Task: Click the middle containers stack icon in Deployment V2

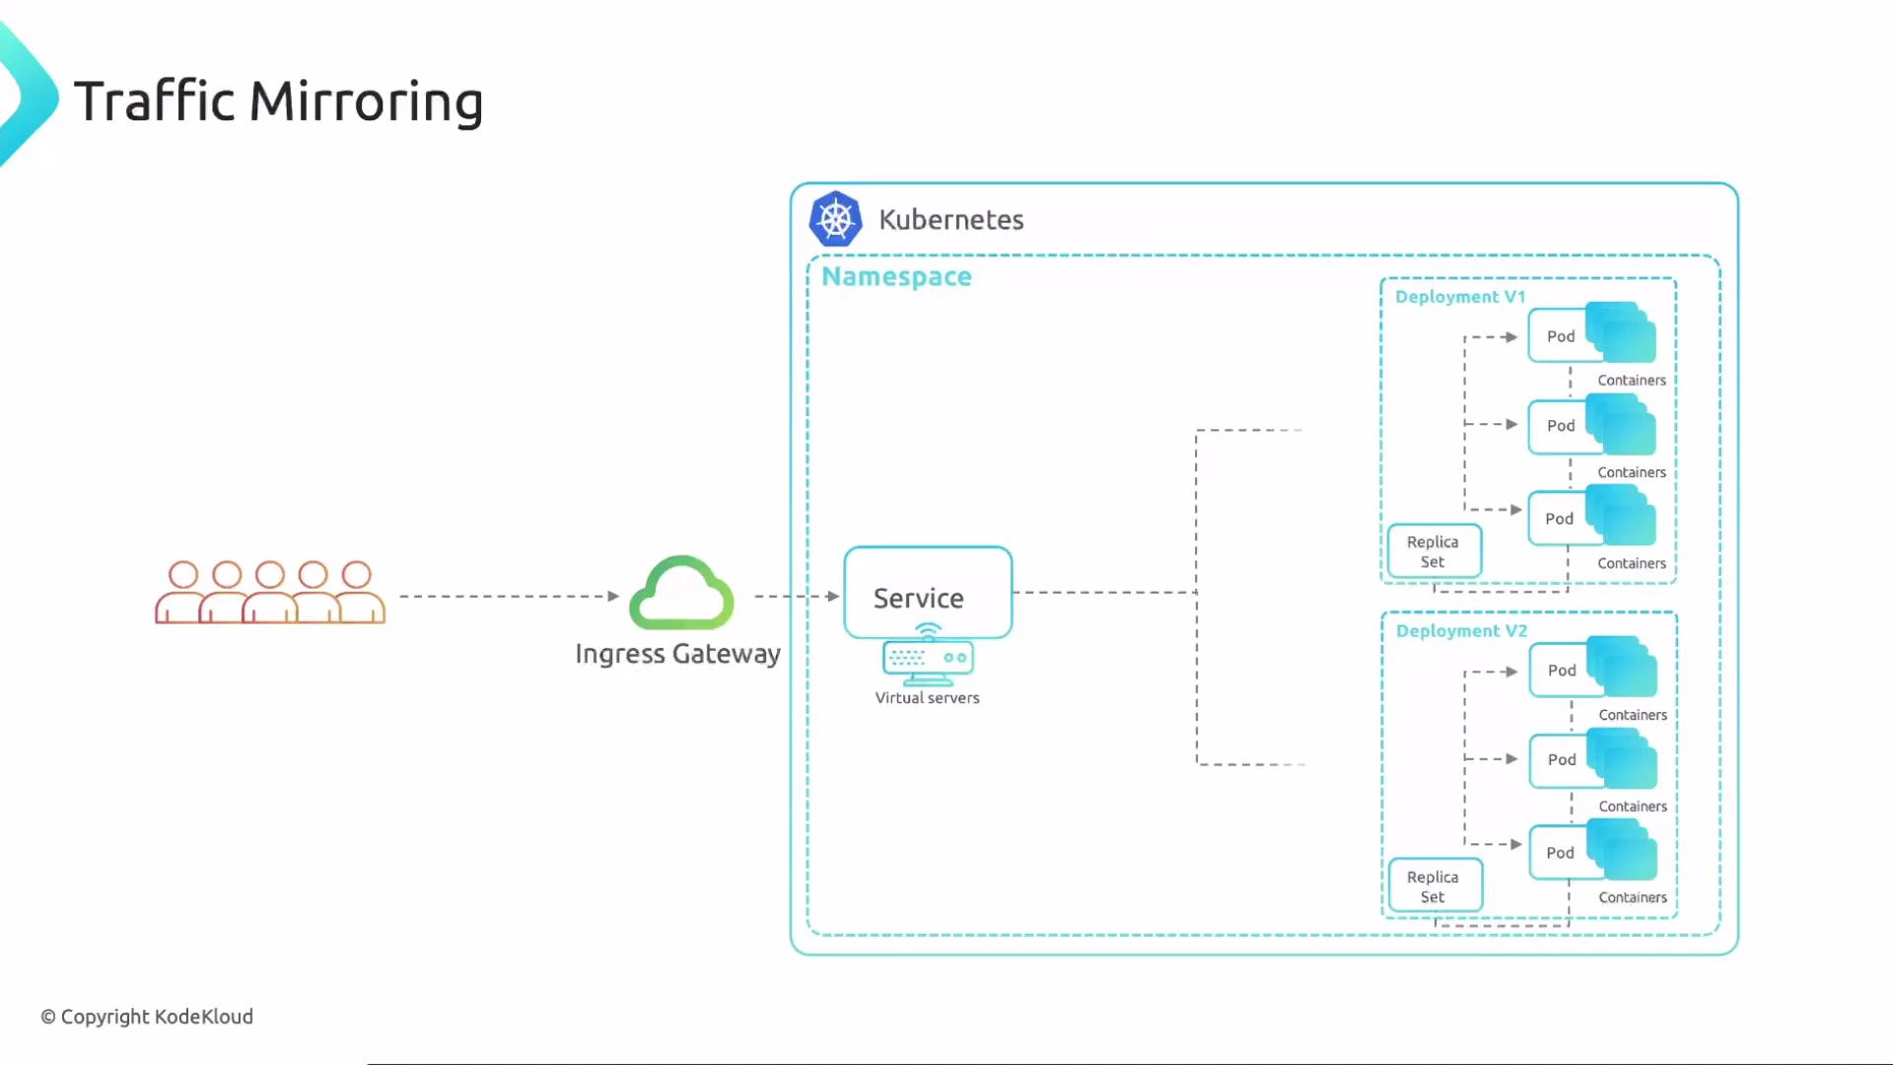Action: point(1622,759)
